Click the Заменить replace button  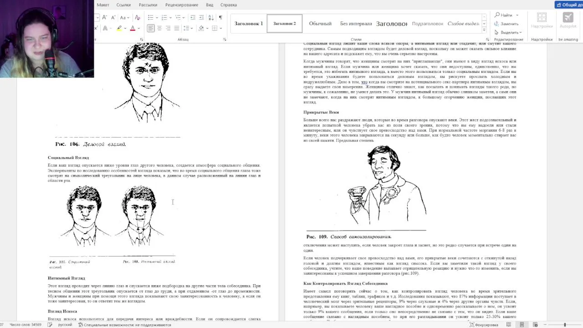[506, 24]
